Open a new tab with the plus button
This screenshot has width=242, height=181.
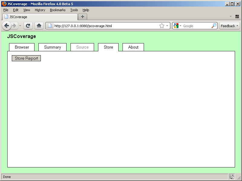tap(83, 17)
